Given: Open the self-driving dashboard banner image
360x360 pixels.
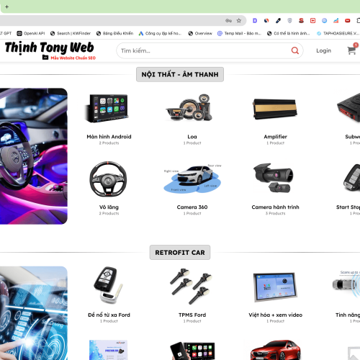Looking at the screenshot, I should click(x=34, y=313).
